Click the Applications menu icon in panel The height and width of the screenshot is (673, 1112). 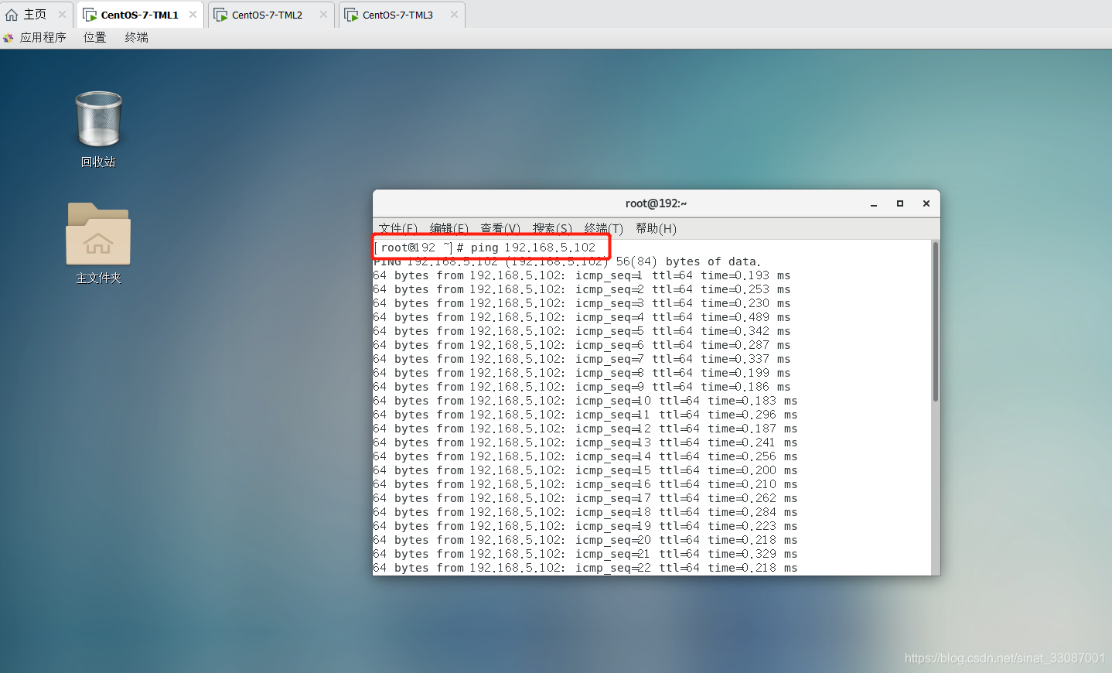pos(9,37)
